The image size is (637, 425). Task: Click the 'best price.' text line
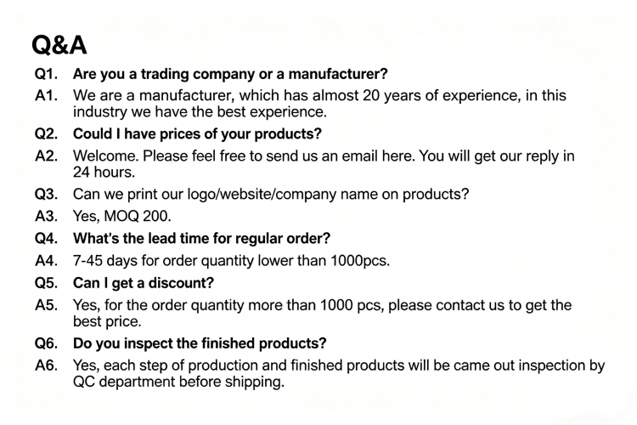(x=107, y=321)
